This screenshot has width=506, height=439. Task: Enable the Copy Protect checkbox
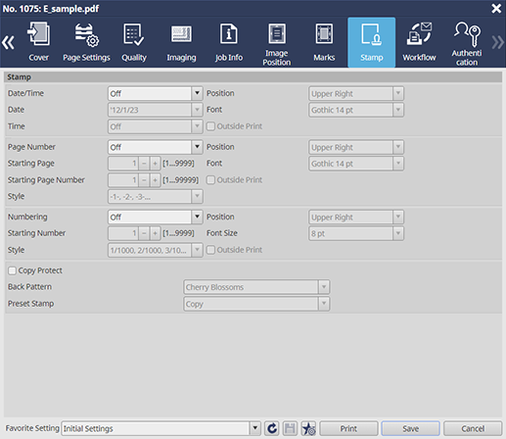point(12,270)
